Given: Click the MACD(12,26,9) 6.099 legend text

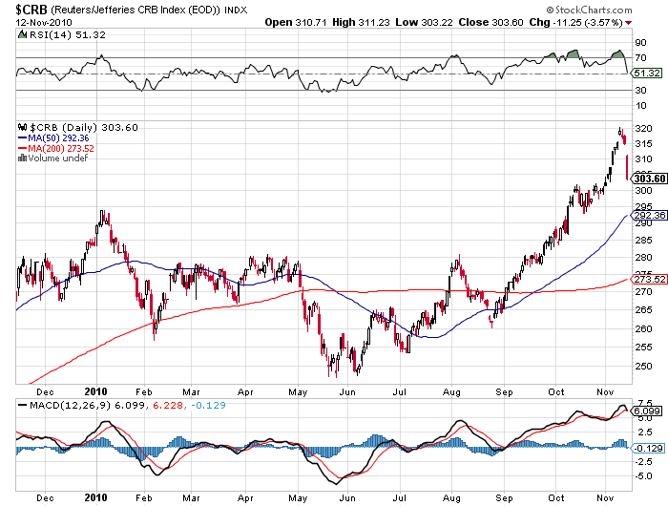Looking at the screenshot, I should pyautogui.click(x=87, y=405).
